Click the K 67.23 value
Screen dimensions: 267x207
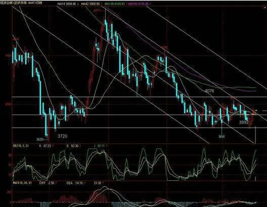point(45,146)
